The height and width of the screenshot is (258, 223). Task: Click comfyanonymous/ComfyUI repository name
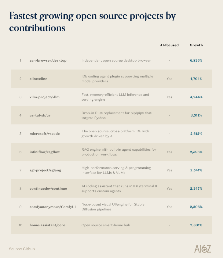53,207
